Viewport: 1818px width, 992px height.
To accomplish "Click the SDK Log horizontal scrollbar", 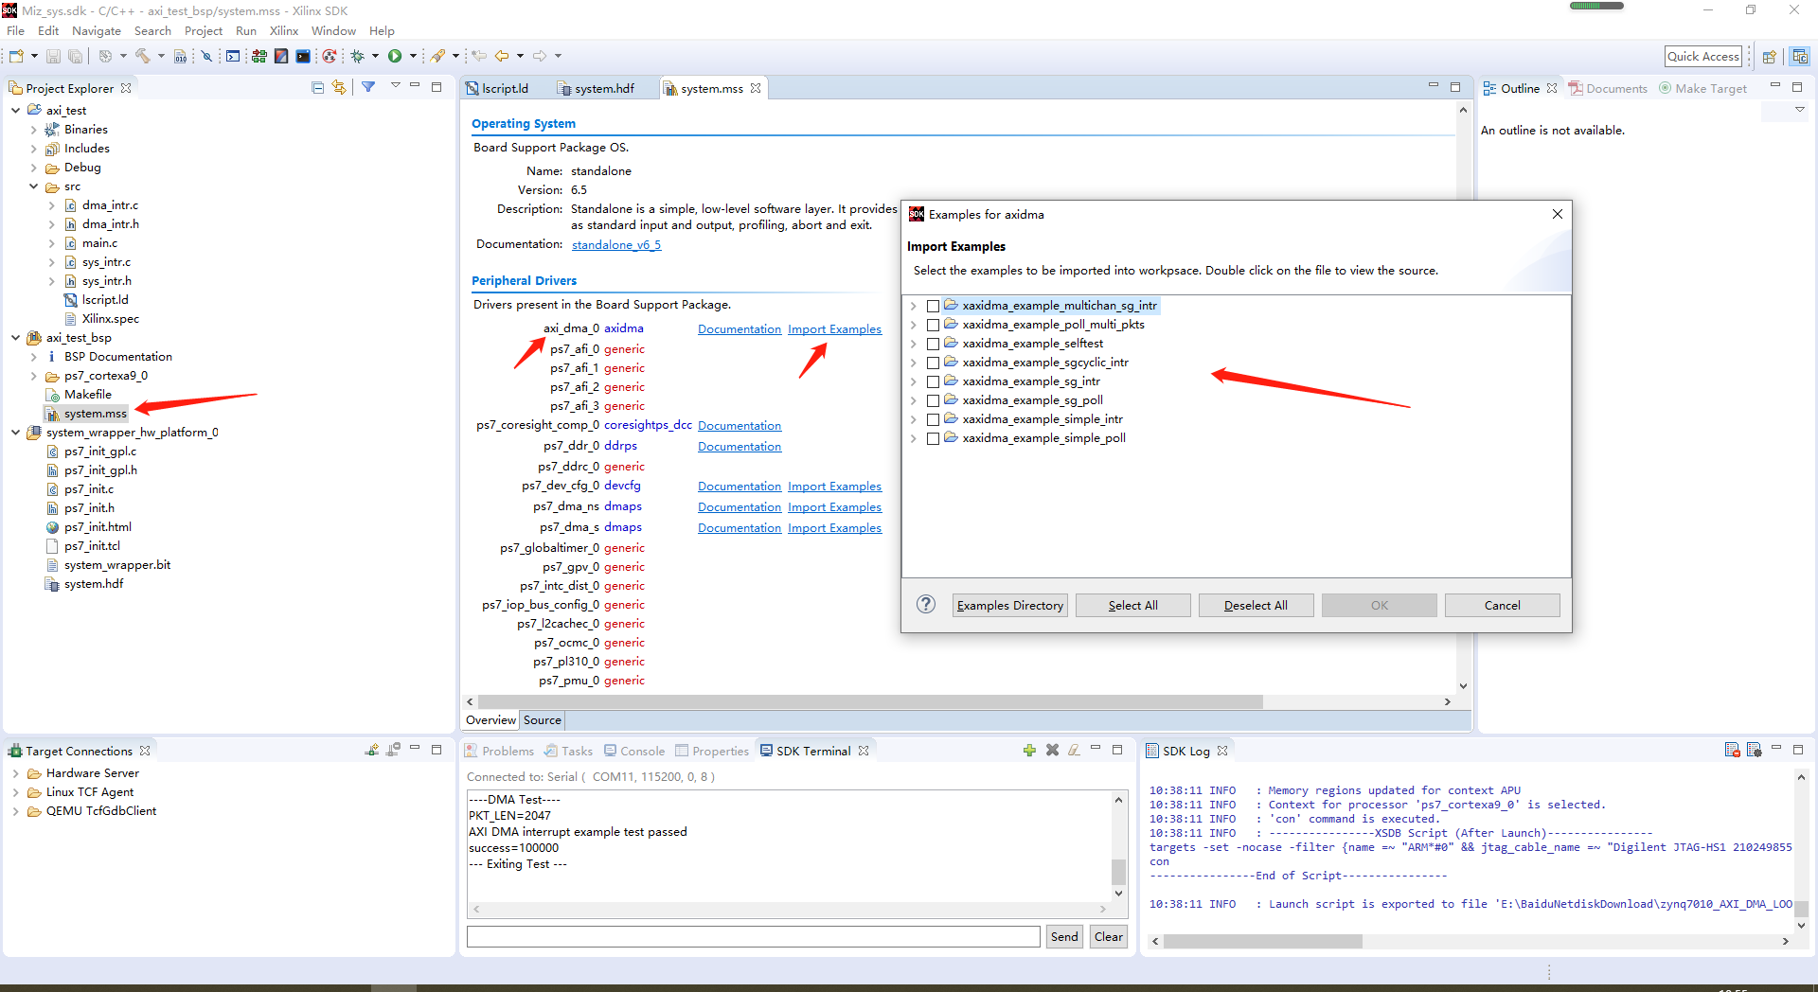I will (1262, 941).
